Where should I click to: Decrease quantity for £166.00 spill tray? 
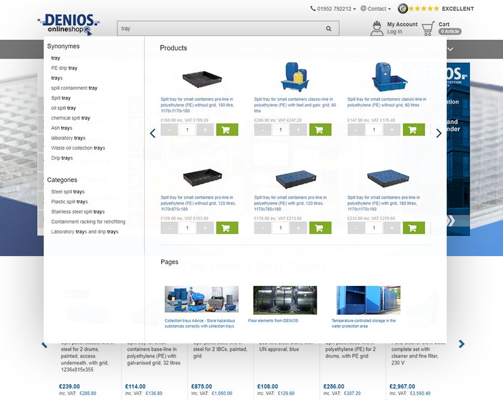coord(169,130)
